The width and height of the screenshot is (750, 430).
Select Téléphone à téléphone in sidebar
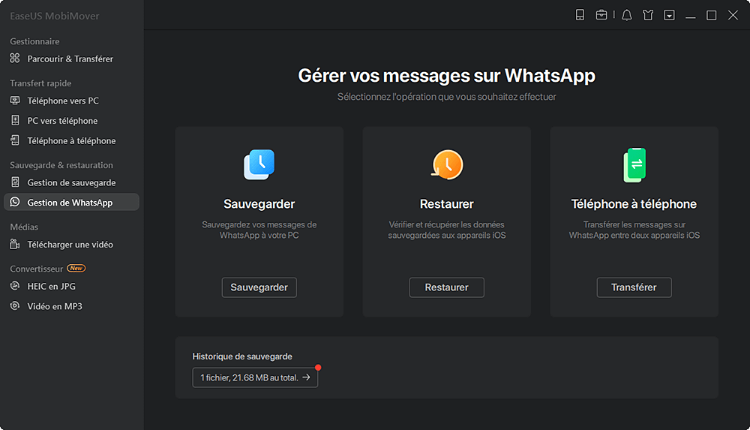coord(72,141)
